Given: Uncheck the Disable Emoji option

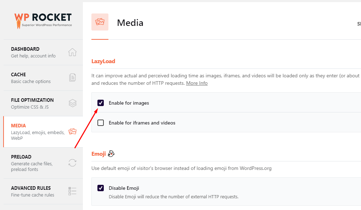Looking at the screenshot, I should (x=101, y=188).
